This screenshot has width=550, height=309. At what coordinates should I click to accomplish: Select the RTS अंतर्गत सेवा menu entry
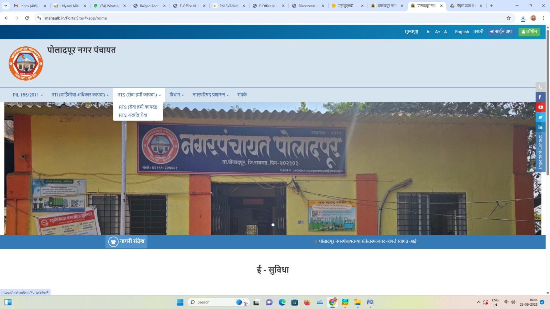pos(133,115)
